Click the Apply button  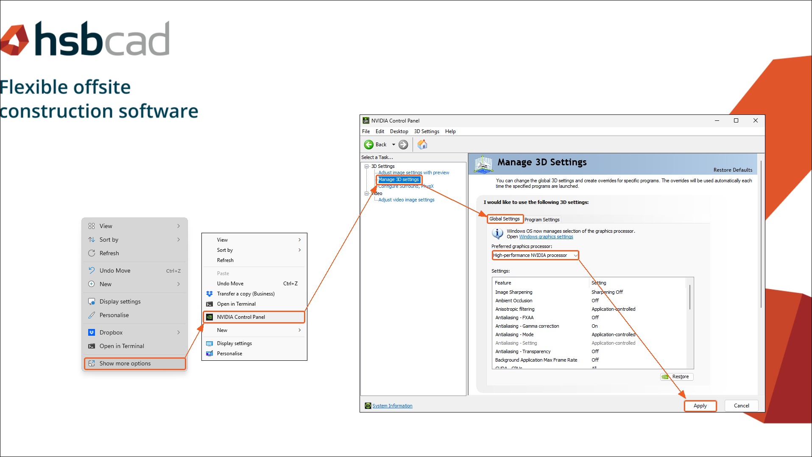coord(700,406)
